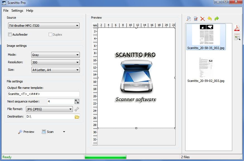Rotate image left with yellow arrow
Image resolution: width=244 pixels, height=161 pixels.
coord(210,19)
